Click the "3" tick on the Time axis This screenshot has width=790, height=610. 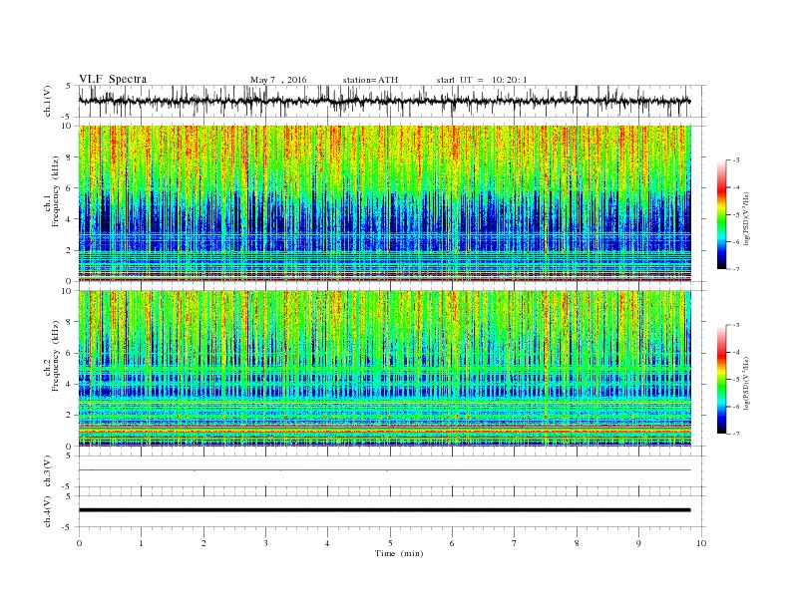[265, 543]
